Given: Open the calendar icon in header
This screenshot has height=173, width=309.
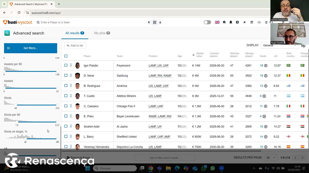Looking at the screenshot, I should 252,22.
